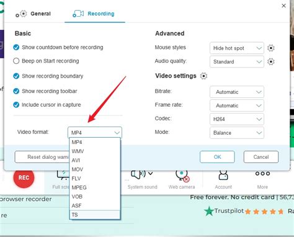Click the Video settings gear icon
This screenshot has height=237, width=294.
click(x=203, y=76)
